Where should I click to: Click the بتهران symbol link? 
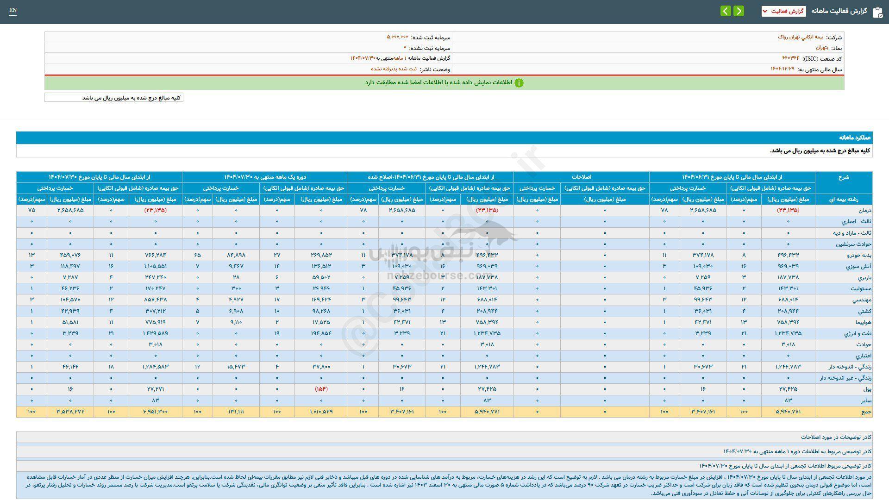click(822, 48)
